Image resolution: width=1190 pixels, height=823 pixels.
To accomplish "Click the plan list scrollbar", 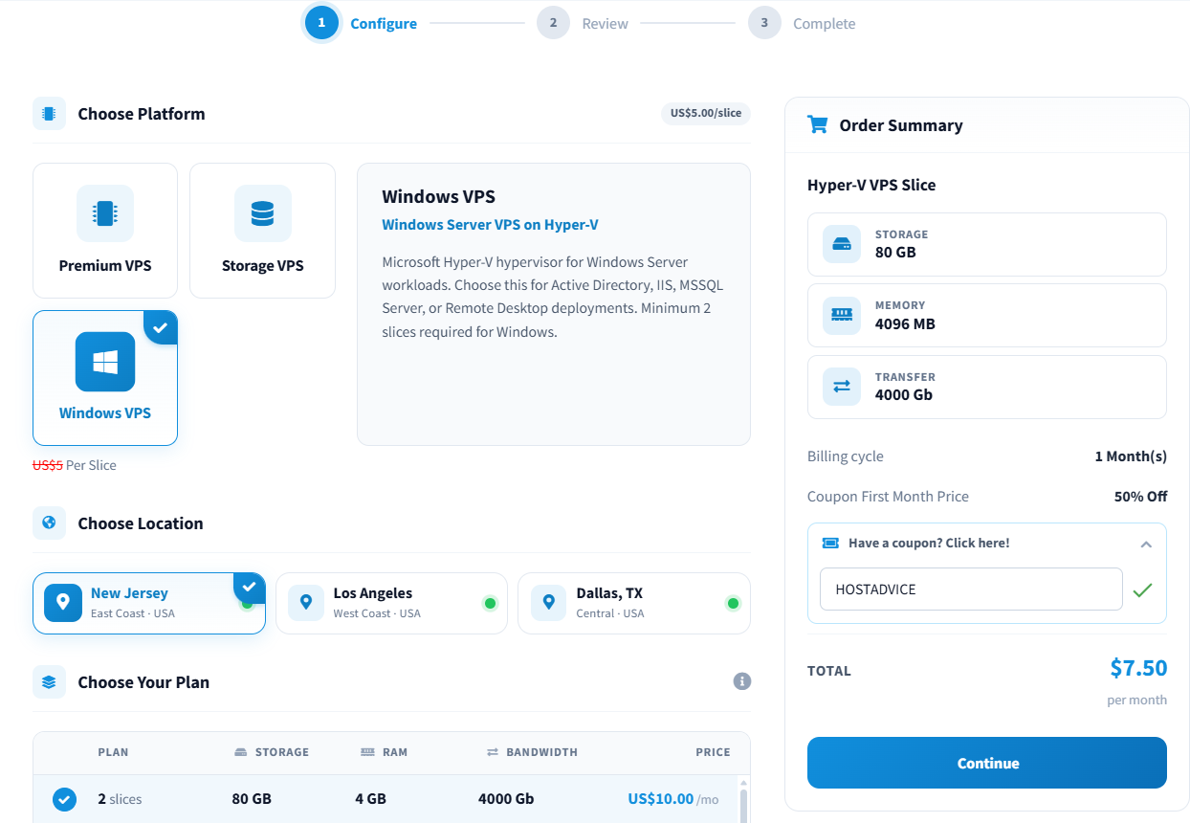I will click(x=743, y=806).
